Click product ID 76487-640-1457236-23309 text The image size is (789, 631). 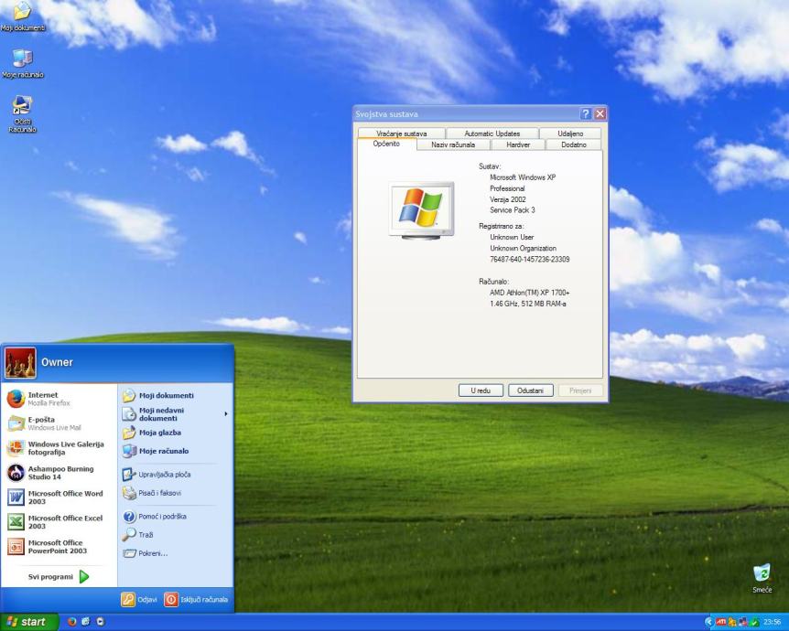tap(529, 260)
